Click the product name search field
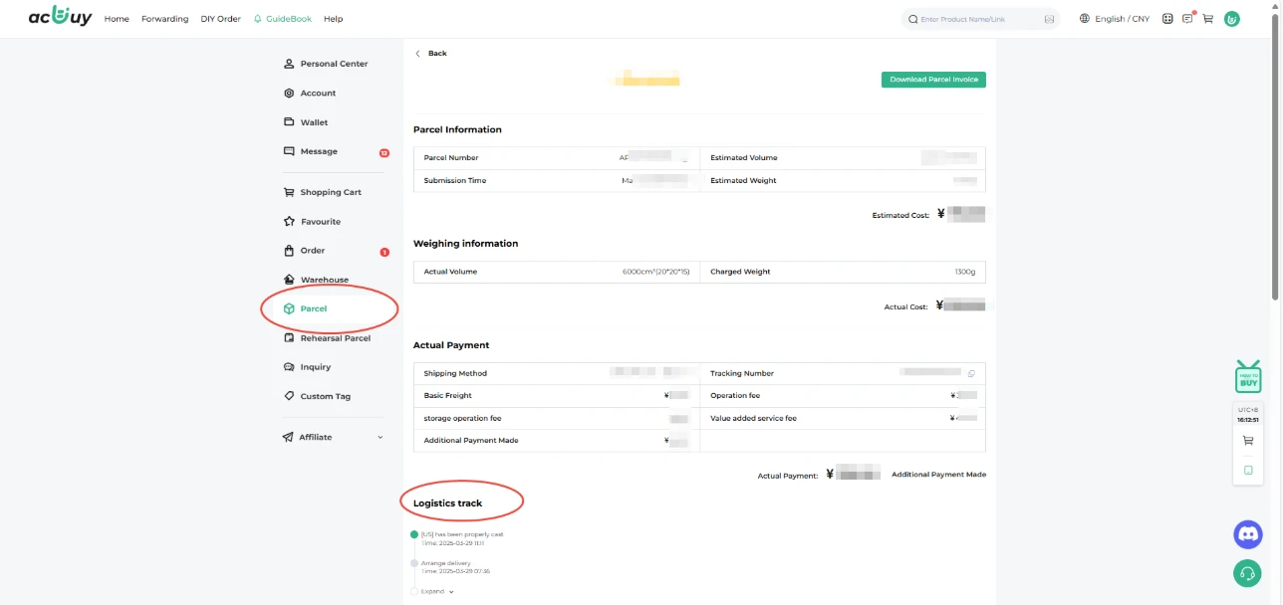Viewport: 1283px width, 605px height. [976, 19]
